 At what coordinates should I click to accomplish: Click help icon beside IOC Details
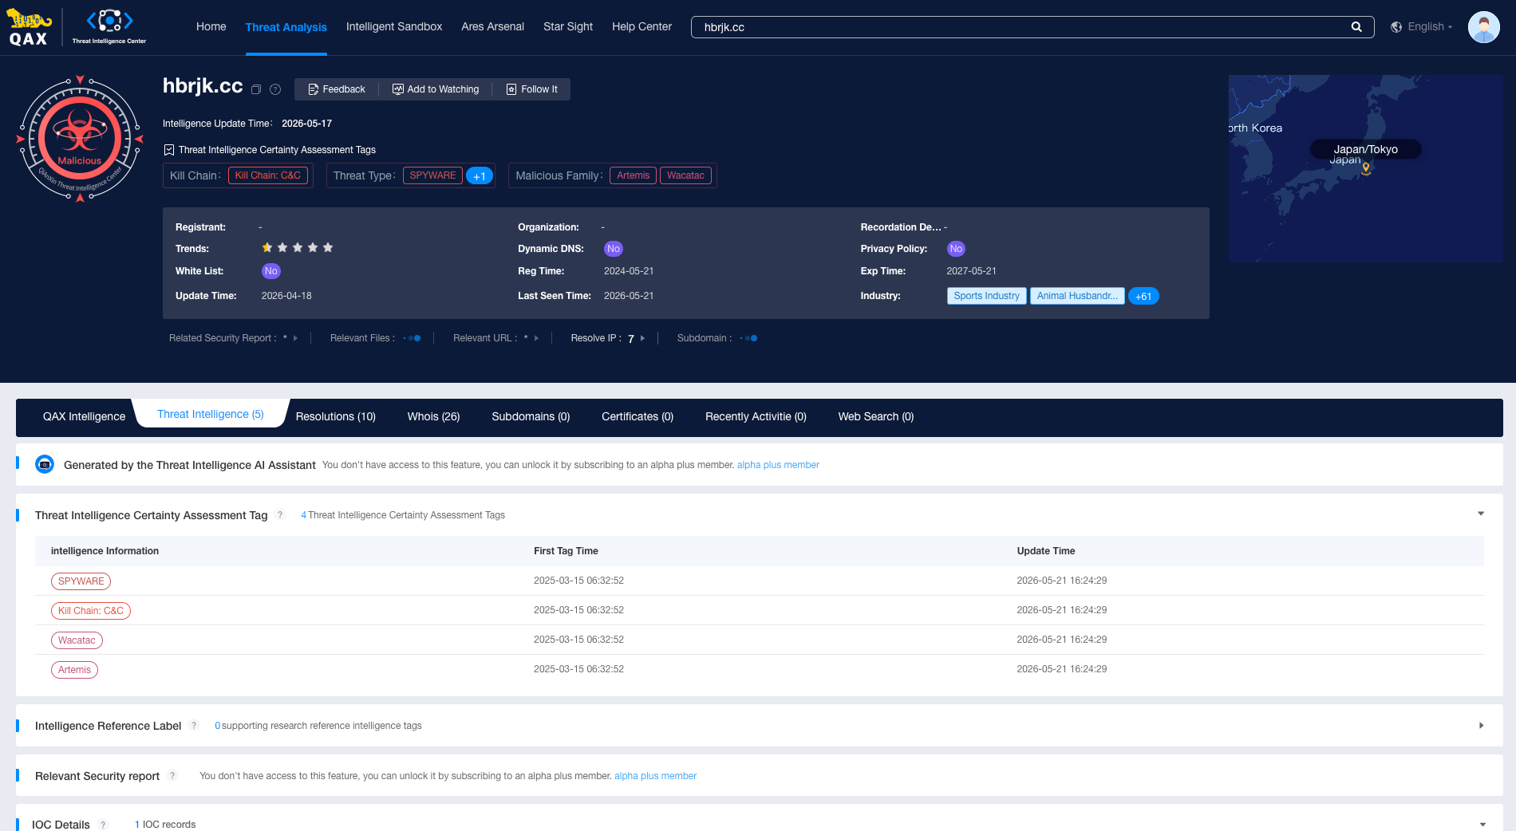[x=103, y=825]
